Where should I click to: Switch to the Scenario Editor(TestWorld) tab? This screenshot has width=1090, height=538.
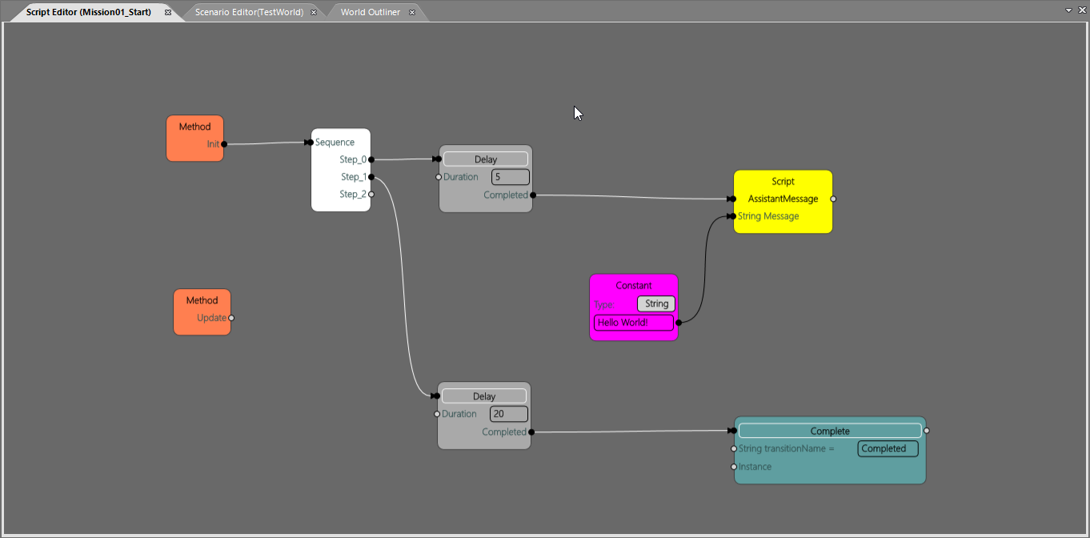(x=249, y=12)
